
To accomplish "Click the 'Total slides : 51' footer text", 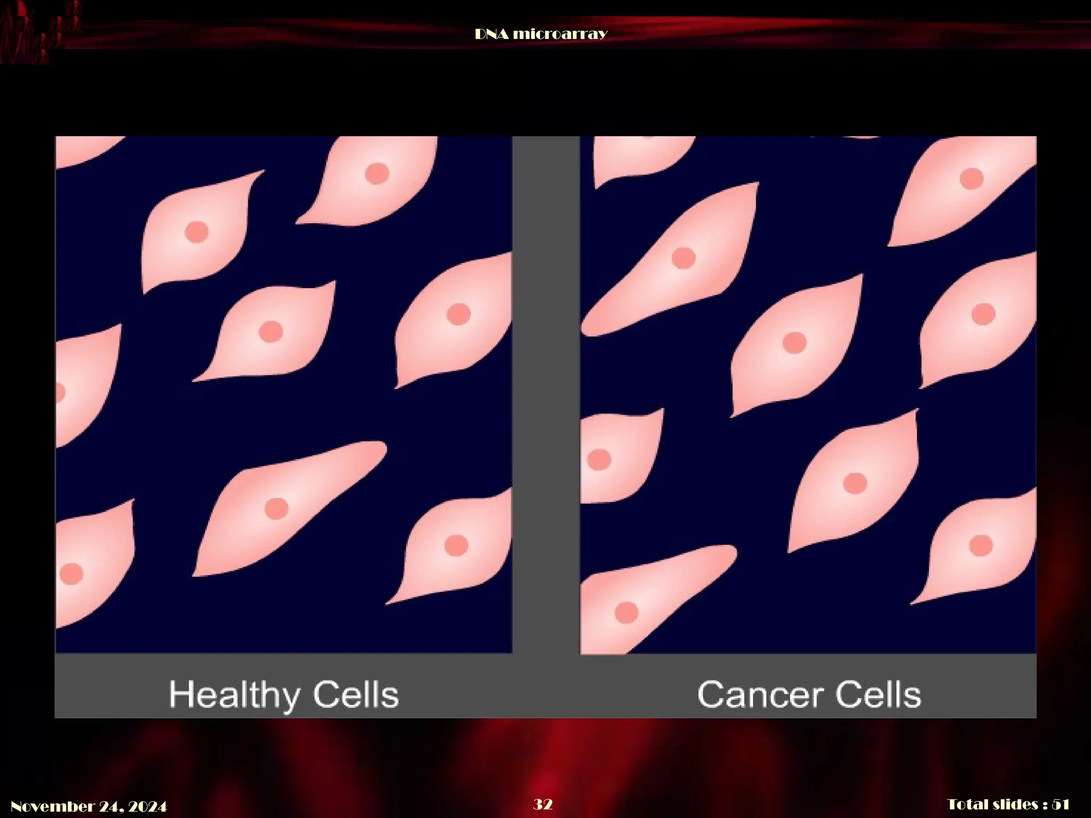I will (x=1008, y=804).
